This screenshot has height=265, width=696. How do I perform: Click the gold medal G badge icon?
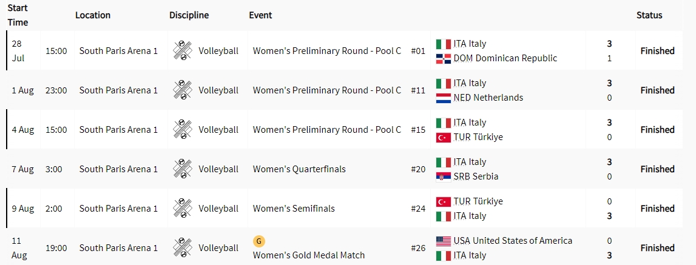point(259,241)
